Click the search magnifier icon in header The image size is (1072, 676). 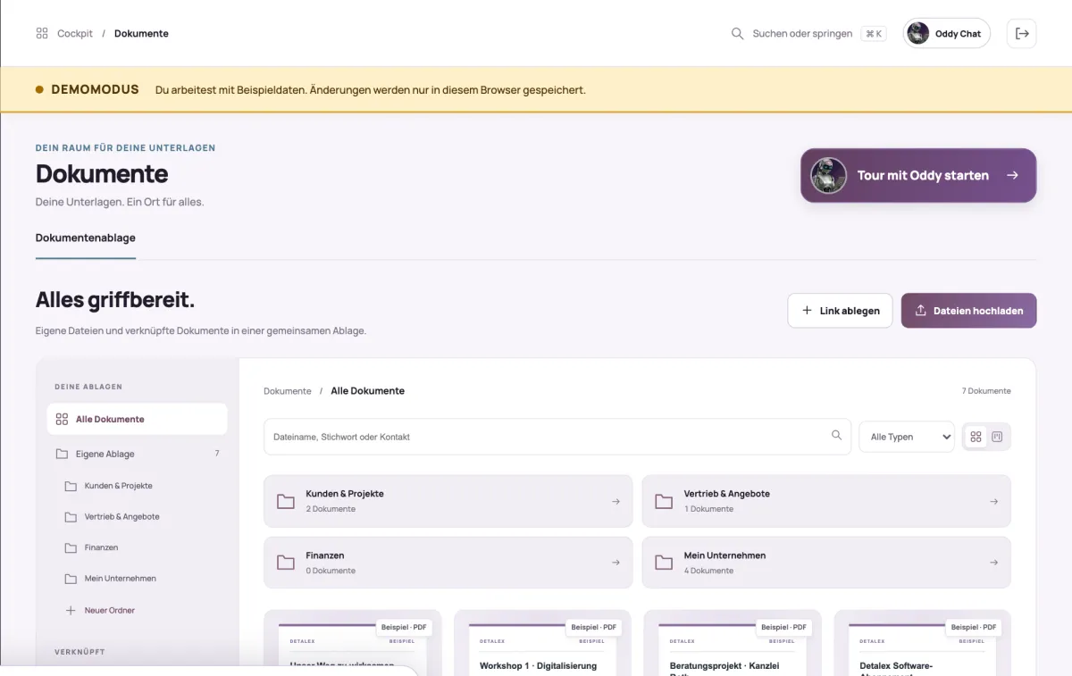[x=737, y=33]
